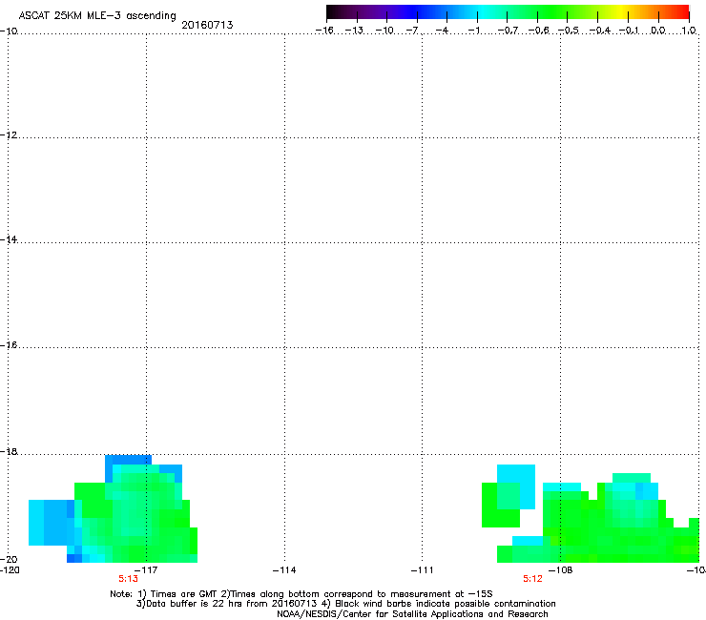Click the colorbar tick label -13

tap(354, 31)
